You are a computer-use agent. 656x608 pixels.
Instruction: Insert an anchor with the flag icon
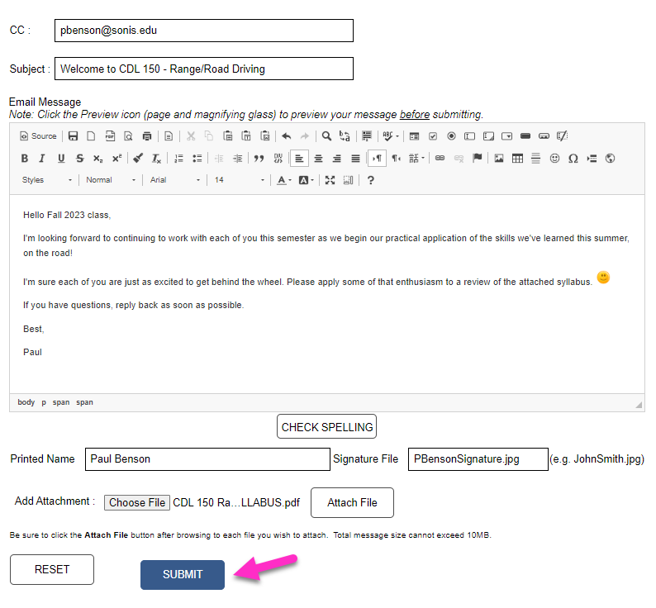[x=477, y=158]
